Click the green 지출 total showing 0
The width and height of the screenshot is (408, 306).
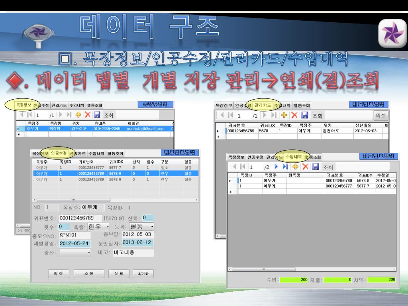click(x=337, y=280)
